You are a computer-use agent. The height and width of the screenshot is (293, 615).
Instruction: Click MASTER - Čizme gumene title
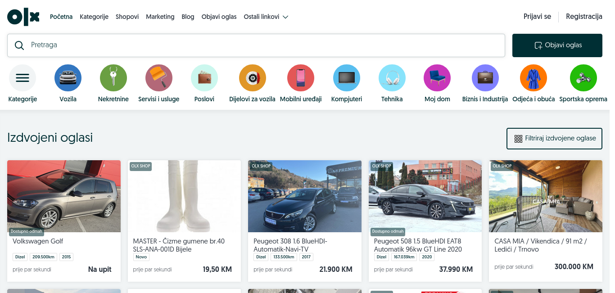tap(179, 245)
